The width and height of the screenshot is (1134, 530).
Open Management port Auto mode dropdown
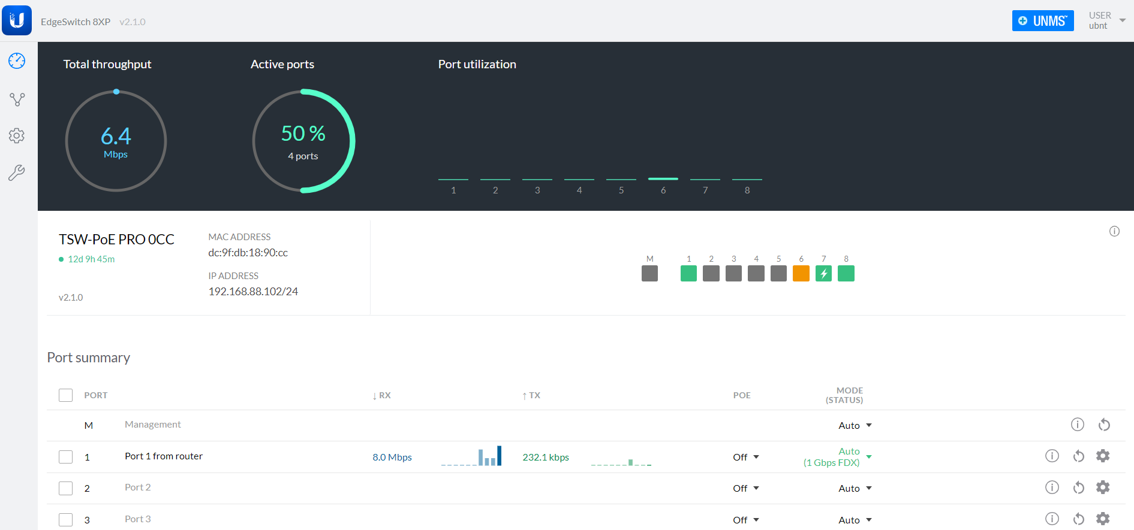pos(855,425)
